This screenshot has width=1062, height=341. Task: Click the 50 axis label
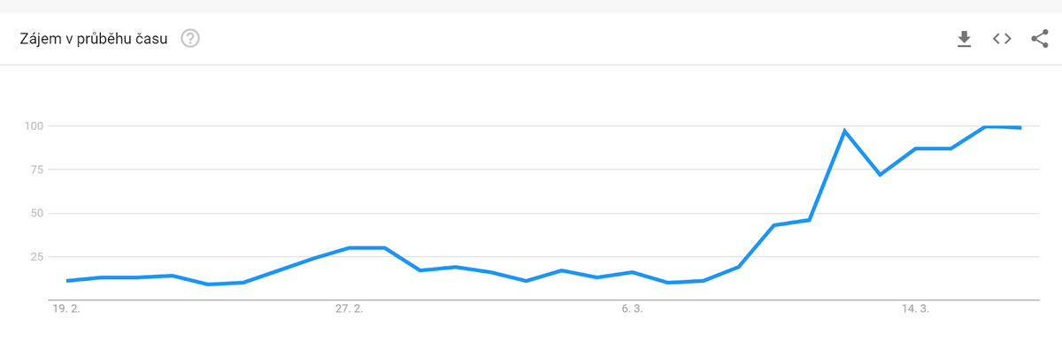37,213
